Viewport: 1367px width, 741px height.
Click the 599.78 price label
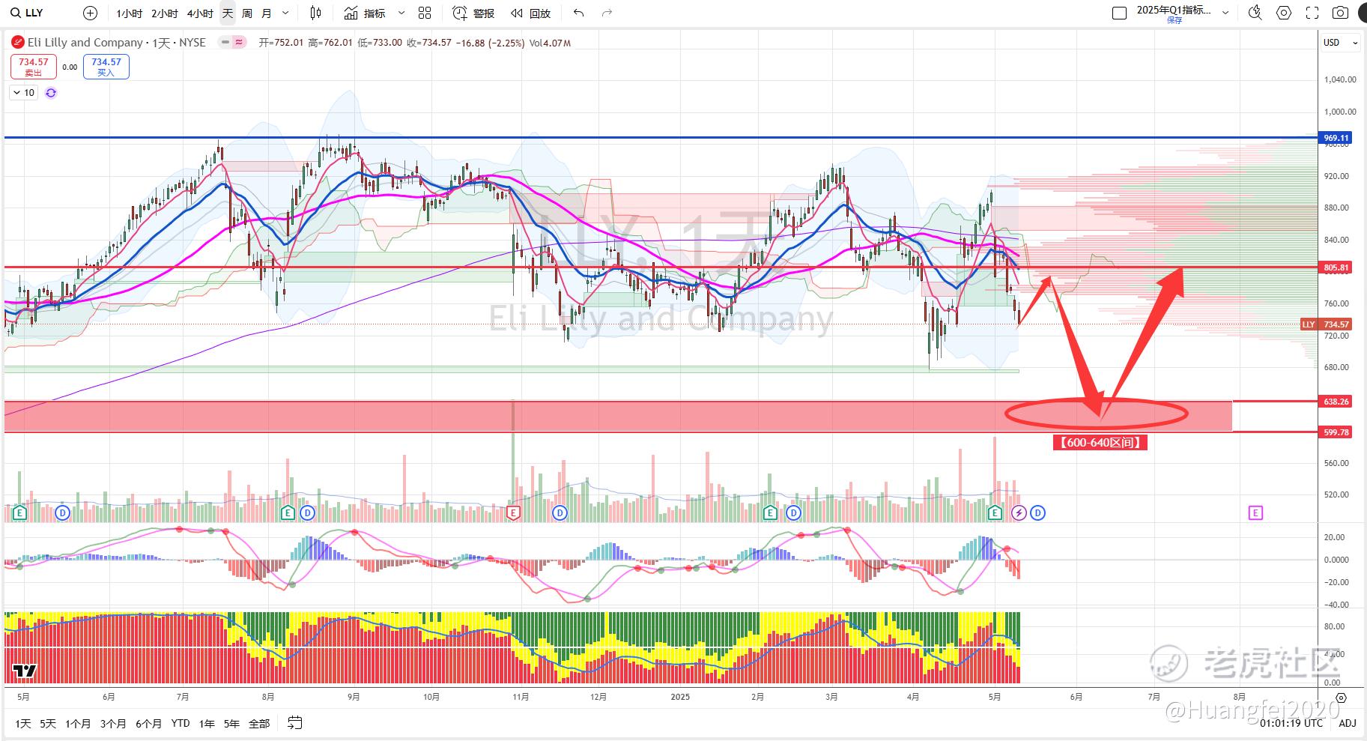[x=1336, y=432]
